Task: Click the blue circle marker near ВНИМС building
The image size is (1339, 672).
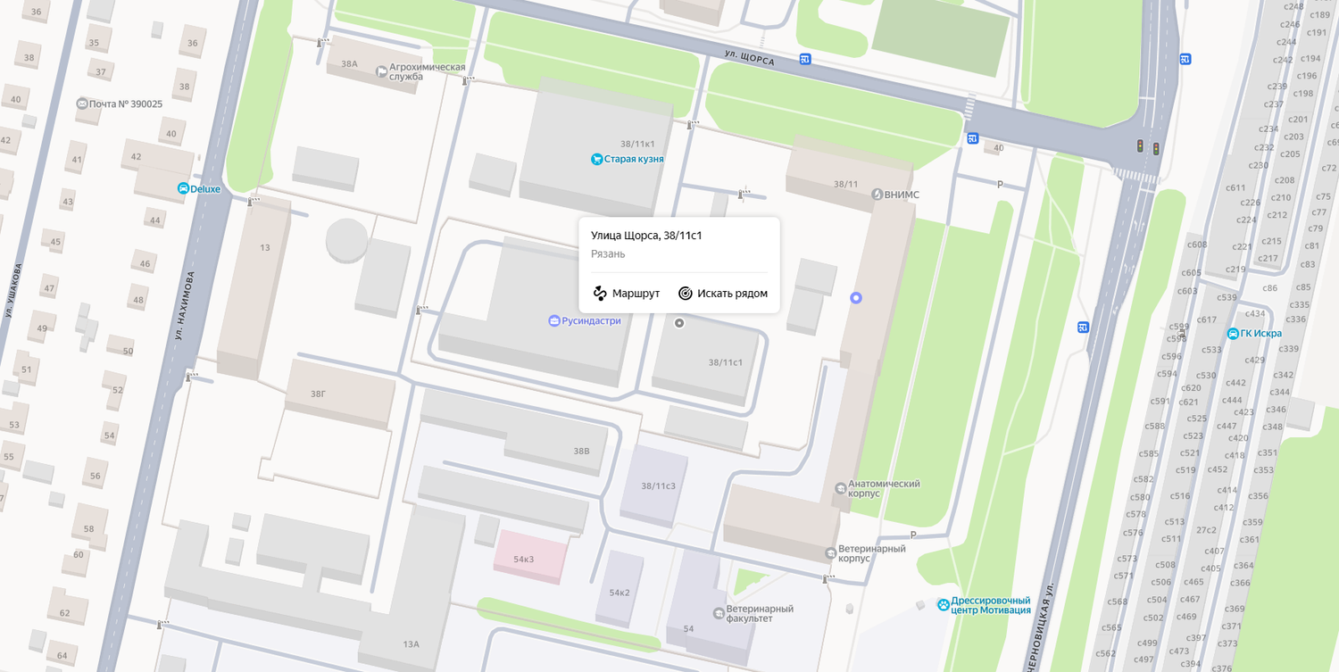Action: point(856,297)
